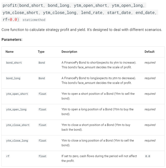Click the Bond type of bond_short
This screenshot has height=168, width=166.
coord(41,63)
